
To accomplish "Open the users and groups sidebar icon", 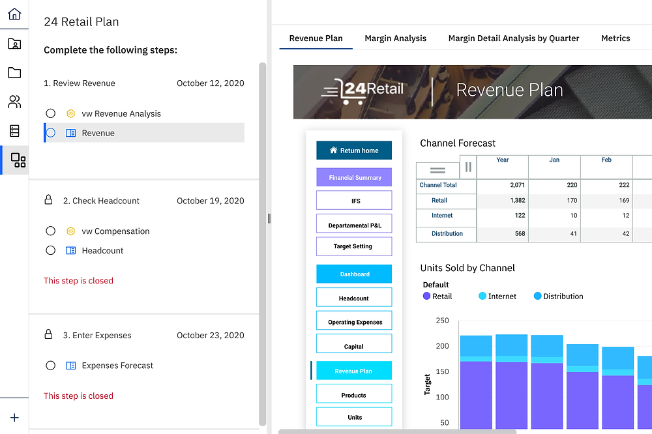I will point(14,102).
